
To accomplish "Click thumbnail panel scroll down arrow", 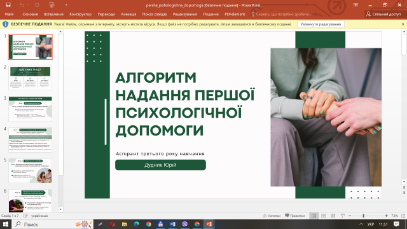I will pos(60,209).
